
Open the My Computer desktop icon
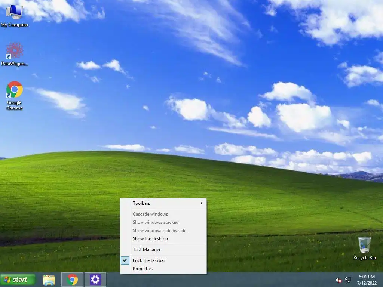[15, 15]
